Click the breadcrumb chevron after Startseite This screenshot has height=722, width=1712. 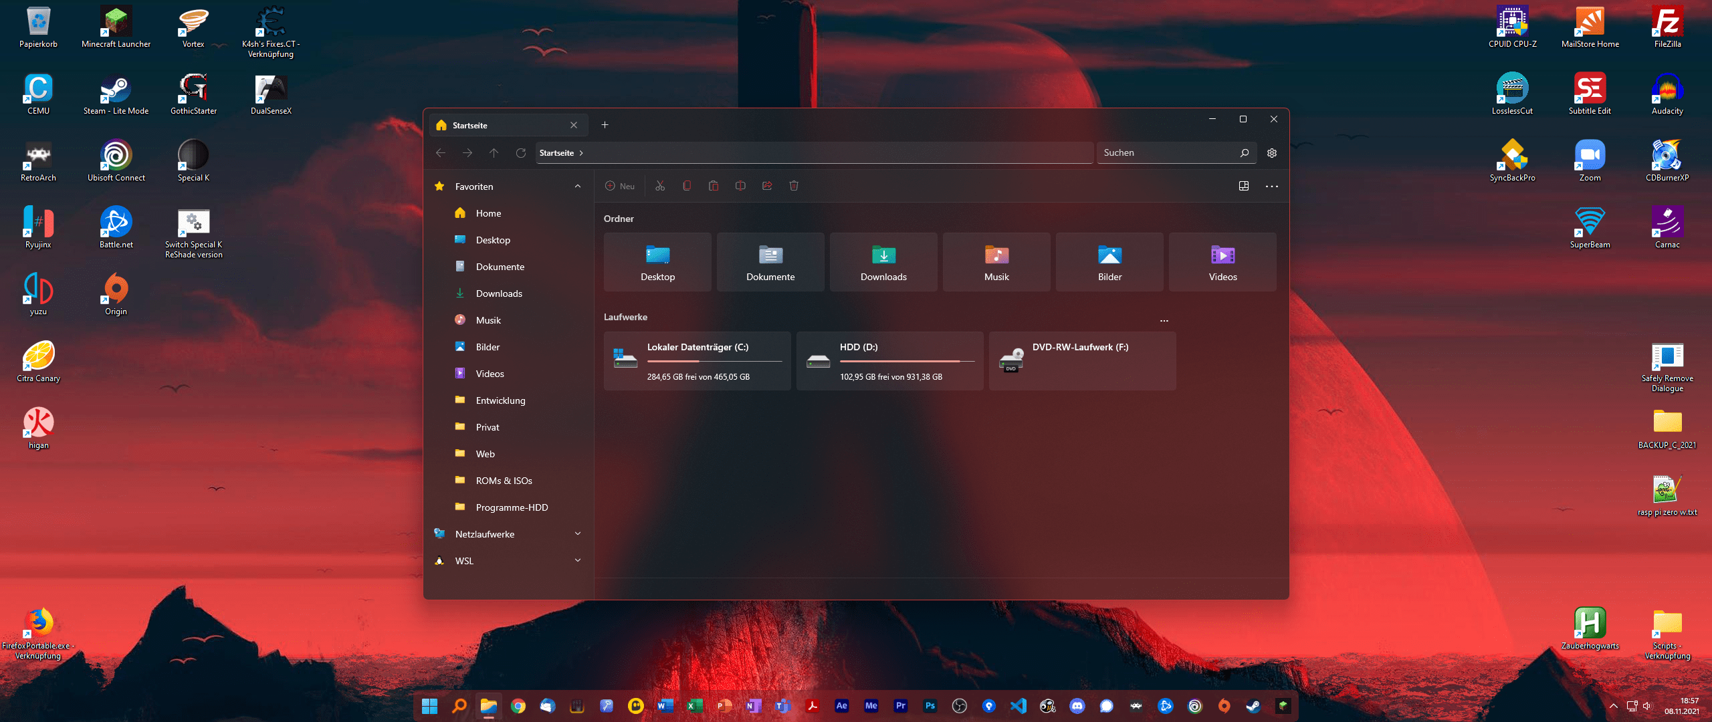pos(581,153)
